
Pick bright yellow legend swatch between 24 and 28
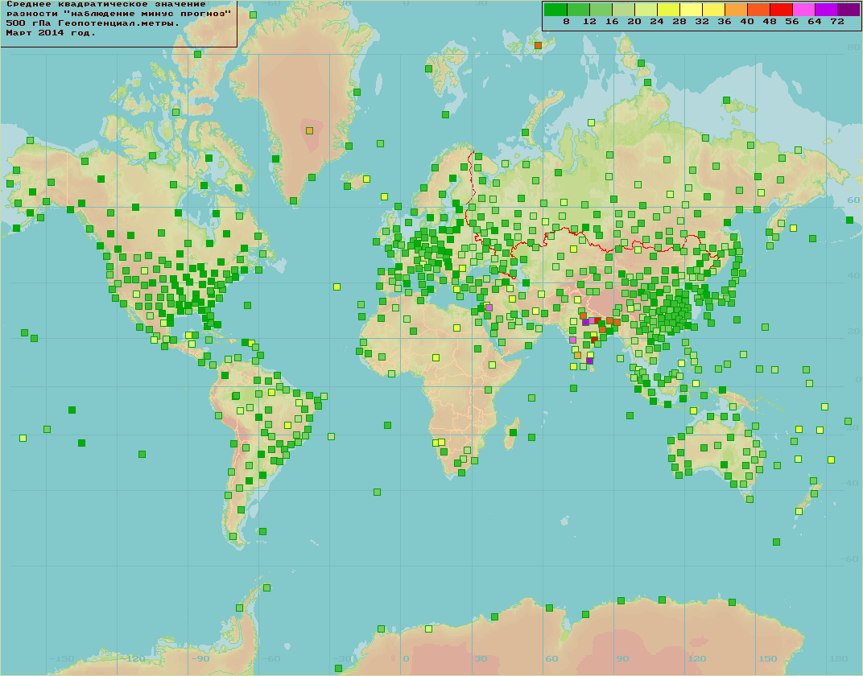(668, 10)
